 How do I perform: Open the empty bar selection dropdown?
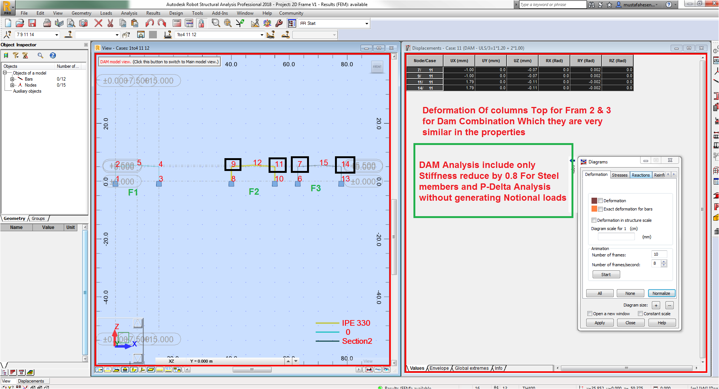tap(117, 35)
